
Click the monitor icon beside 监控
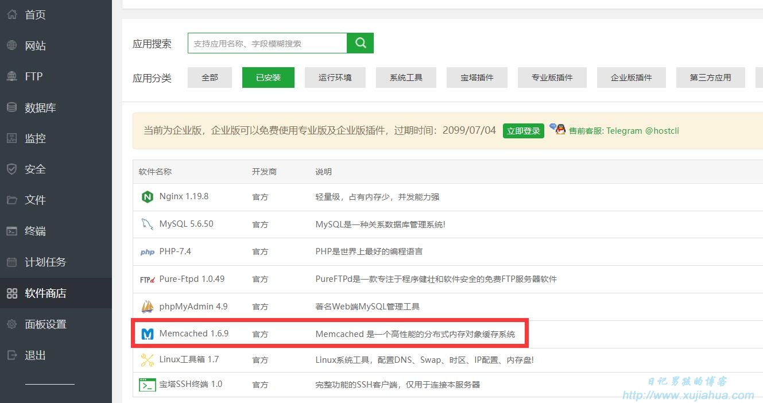tap(12, 138)
